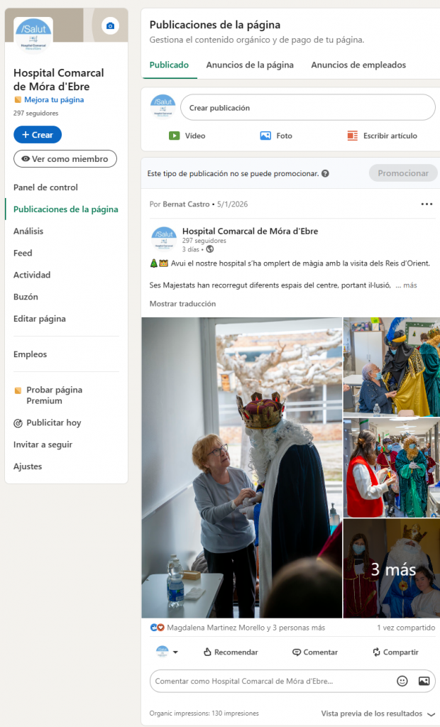Image resolution: width=440 pixels, height=727 pixels.
Task: Switch to Anuncios de la página tab
Action: point(250,65)
